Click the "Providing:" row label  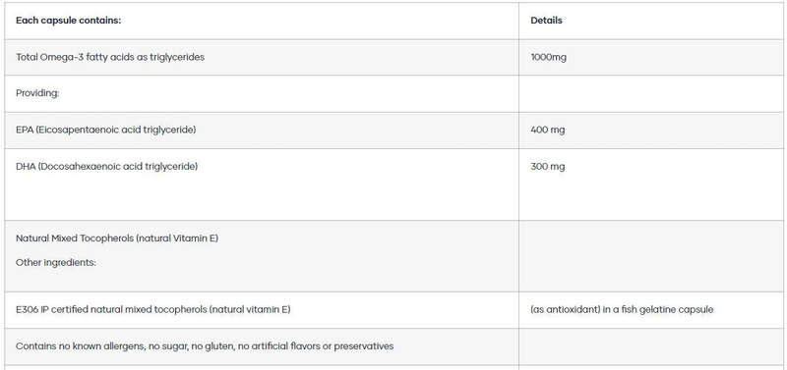37,93
